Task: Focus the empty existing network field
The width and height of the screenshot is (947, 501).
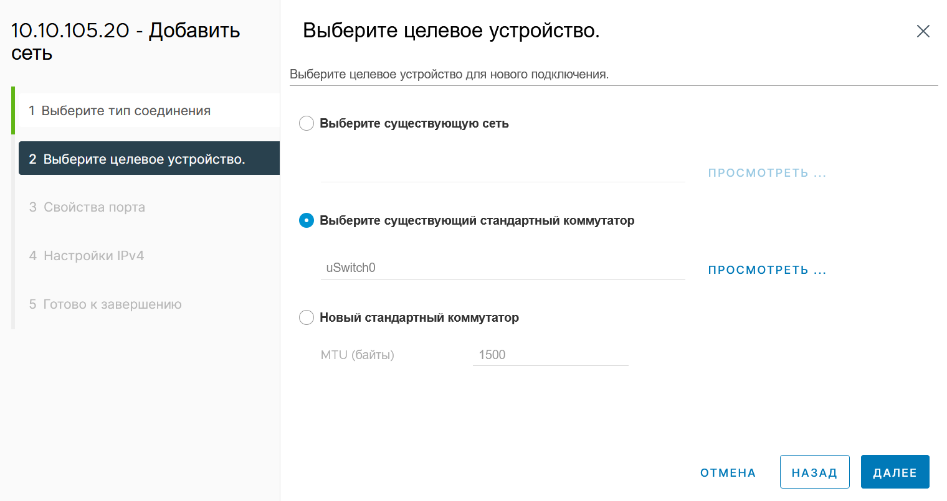Action: point(503,171)
